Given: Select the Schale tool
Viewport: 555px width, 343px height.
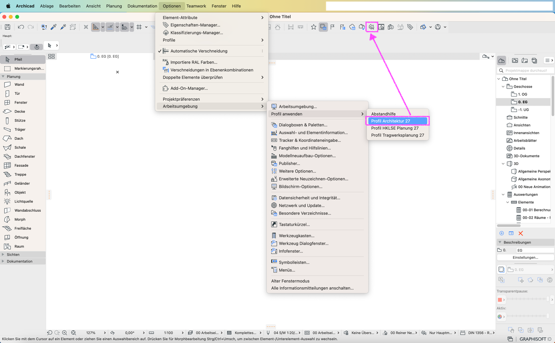Looking at the screenshot, I should [23, 148].
